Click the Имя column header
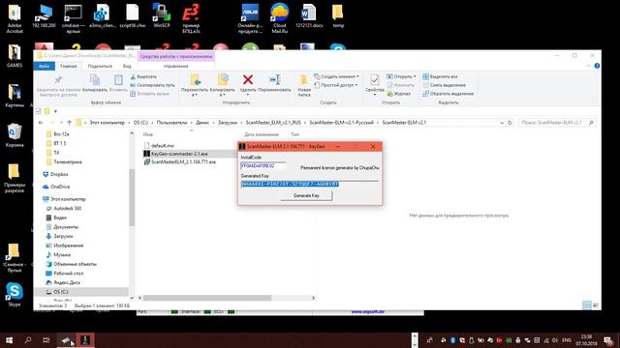620x348 pixels. tap(148, 134)
